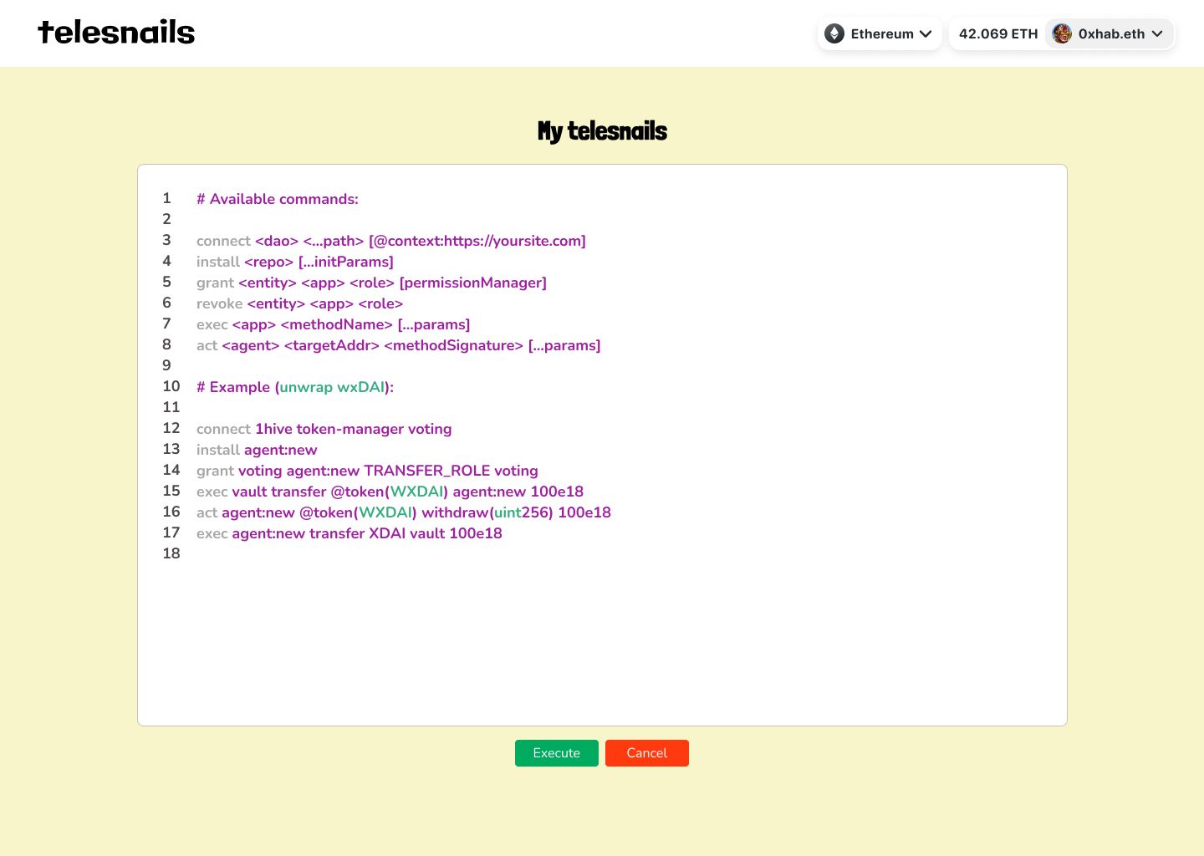Click the Ethereum diamond icon
This screenshot has width=1204, height=856.
pyautogui.click(x=834, y=33)
